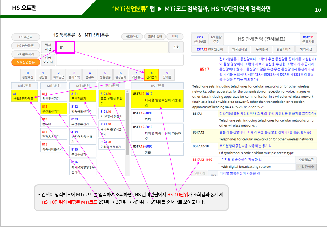Select MTi code 814 전자응용기기

53,134
